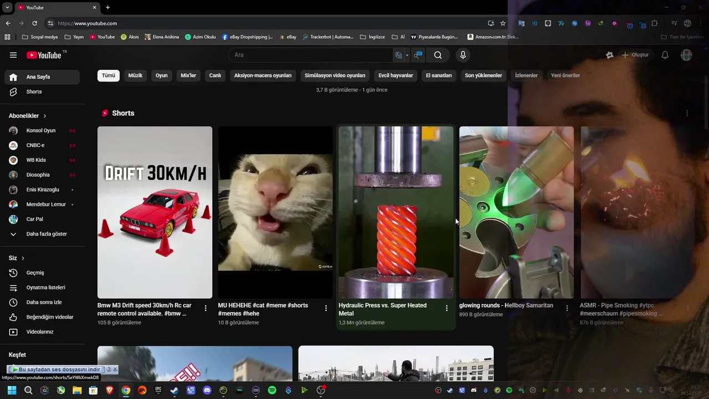The width and height of the screenshot is (709, 399).
Task: Select the Müzik filter chip
Action: (x=135, y=75)
